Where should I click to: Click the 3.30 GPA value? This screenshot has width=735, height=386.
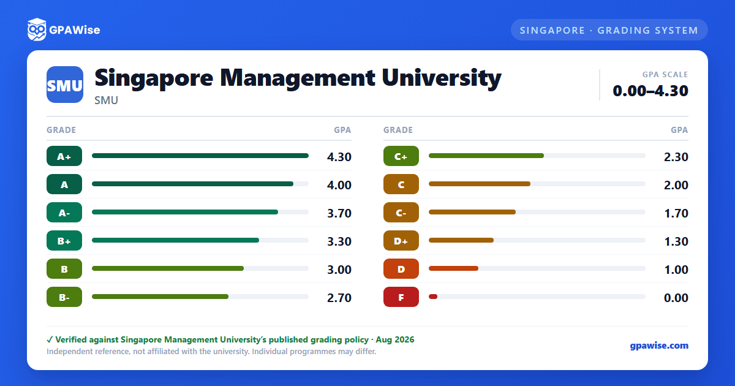pyautogui.click(x=339, y=241)
